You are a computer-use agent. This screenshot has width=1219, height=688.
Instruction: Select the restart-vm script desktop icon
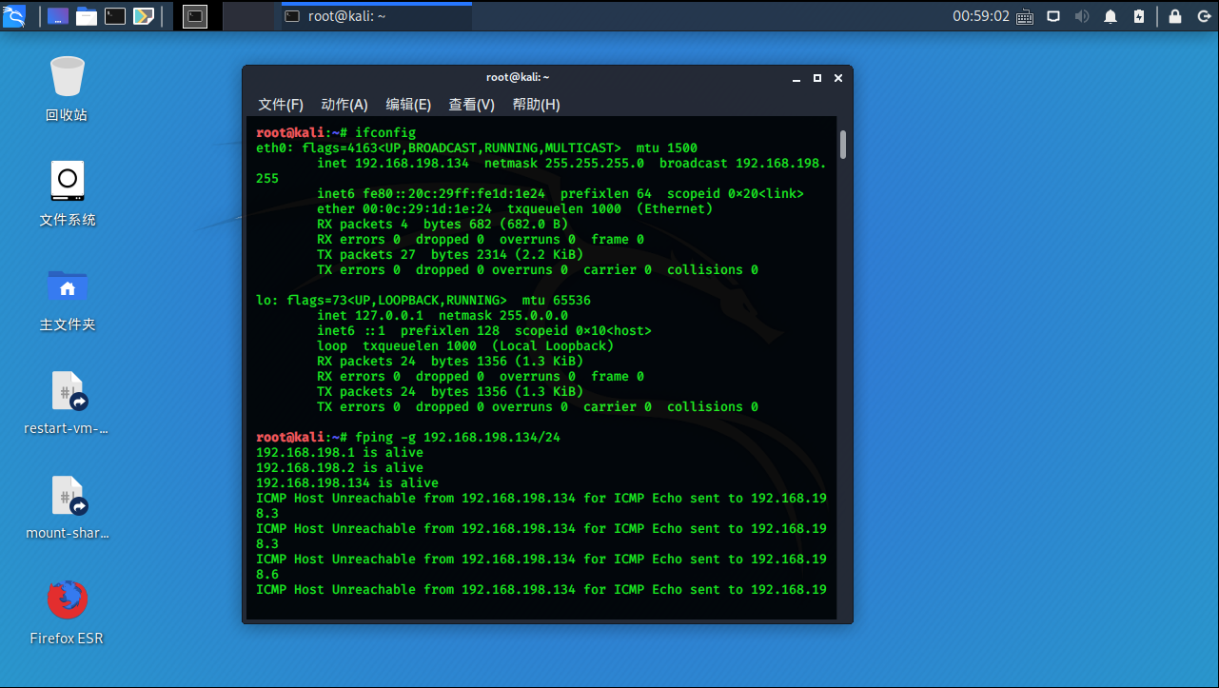click(67, 403)
